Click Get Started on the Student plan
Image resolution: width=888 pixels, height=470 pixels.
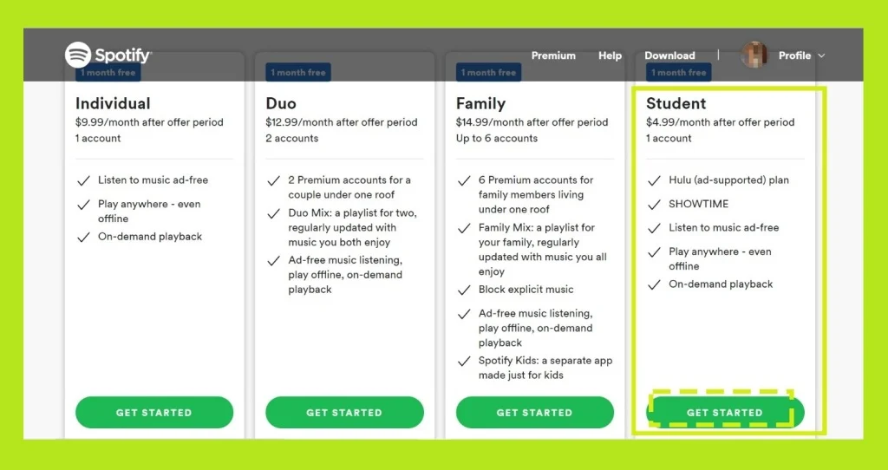725,412
